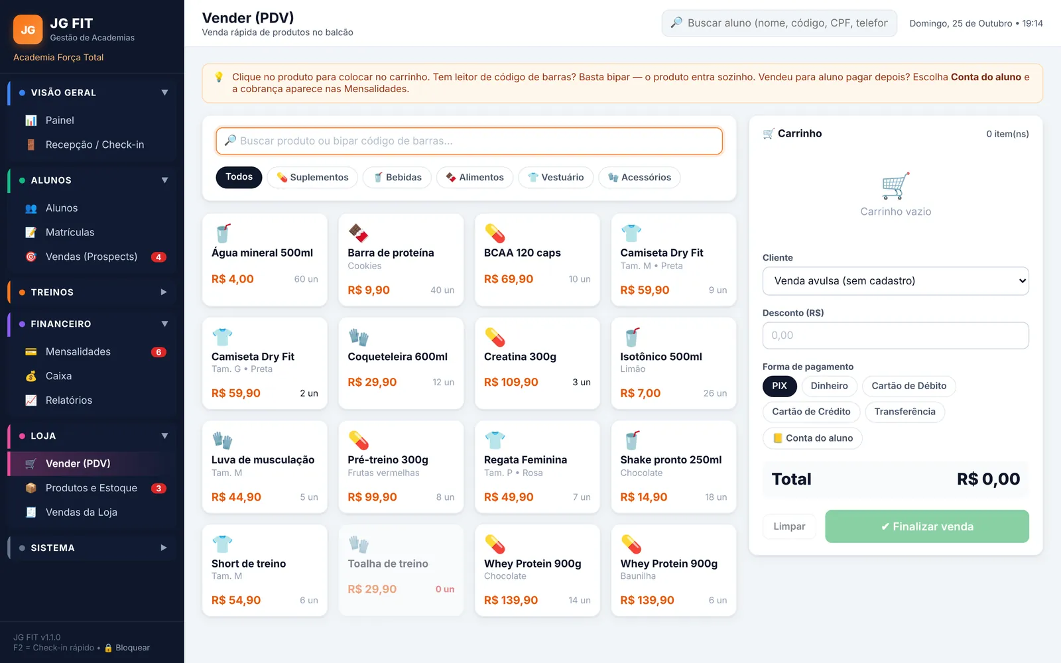Click the Relatórios chart icon
1061x663 pixels.
tap(31, 400)
